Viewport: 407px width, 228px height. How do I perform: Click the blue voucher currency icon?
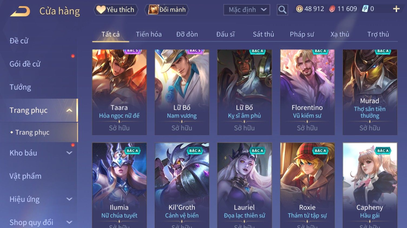pyautogui.click(x=365, y=9)
